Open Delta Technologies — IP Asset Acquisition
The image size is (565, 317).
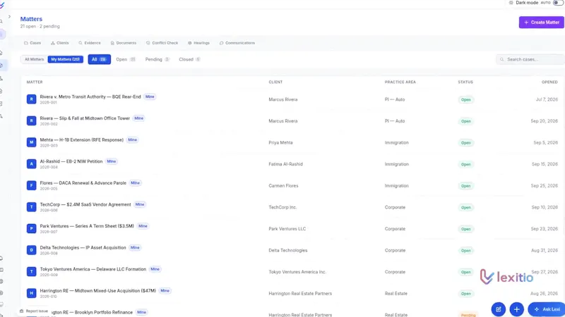pyautogui.click(x=83, y=248)
